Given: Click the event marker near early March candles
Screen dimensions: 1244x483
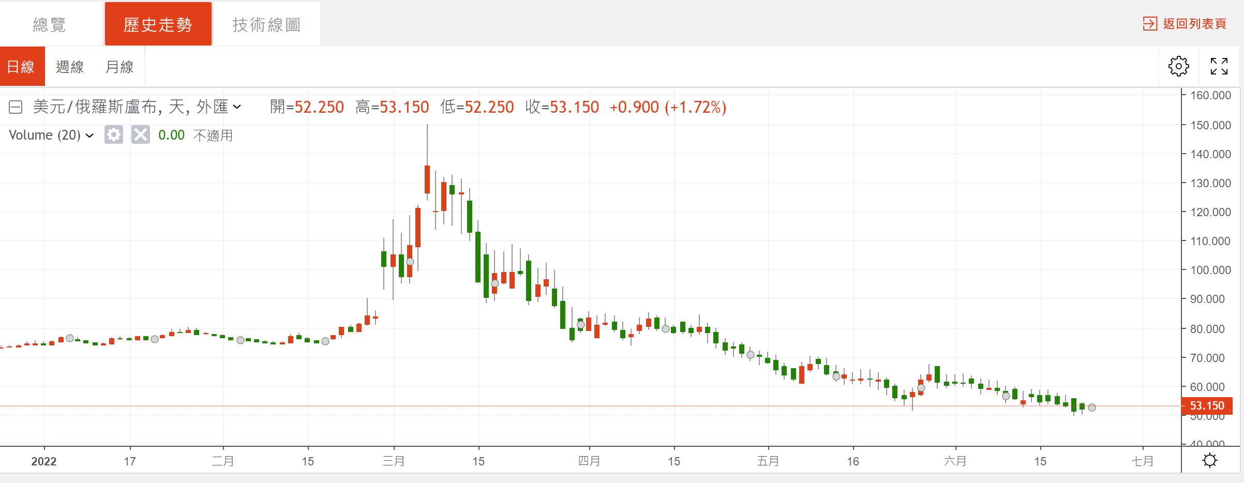Looking at the screenshot, I should click(x=410, y=262).
